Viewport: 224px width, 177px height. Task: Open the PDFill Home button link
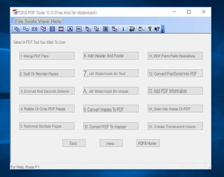click(x=148, y=143)
